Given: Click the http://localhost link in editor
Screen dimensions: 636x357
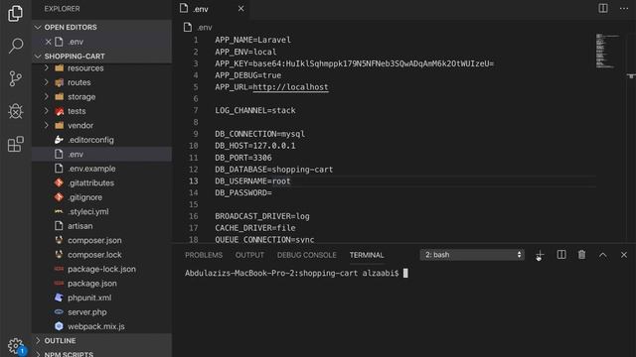Looking at the screenshot, I should pos(290,87).
